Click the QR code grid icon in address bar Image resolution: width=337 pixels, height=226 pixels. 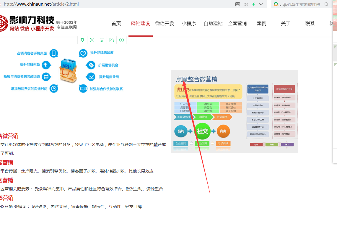[246, 4]
